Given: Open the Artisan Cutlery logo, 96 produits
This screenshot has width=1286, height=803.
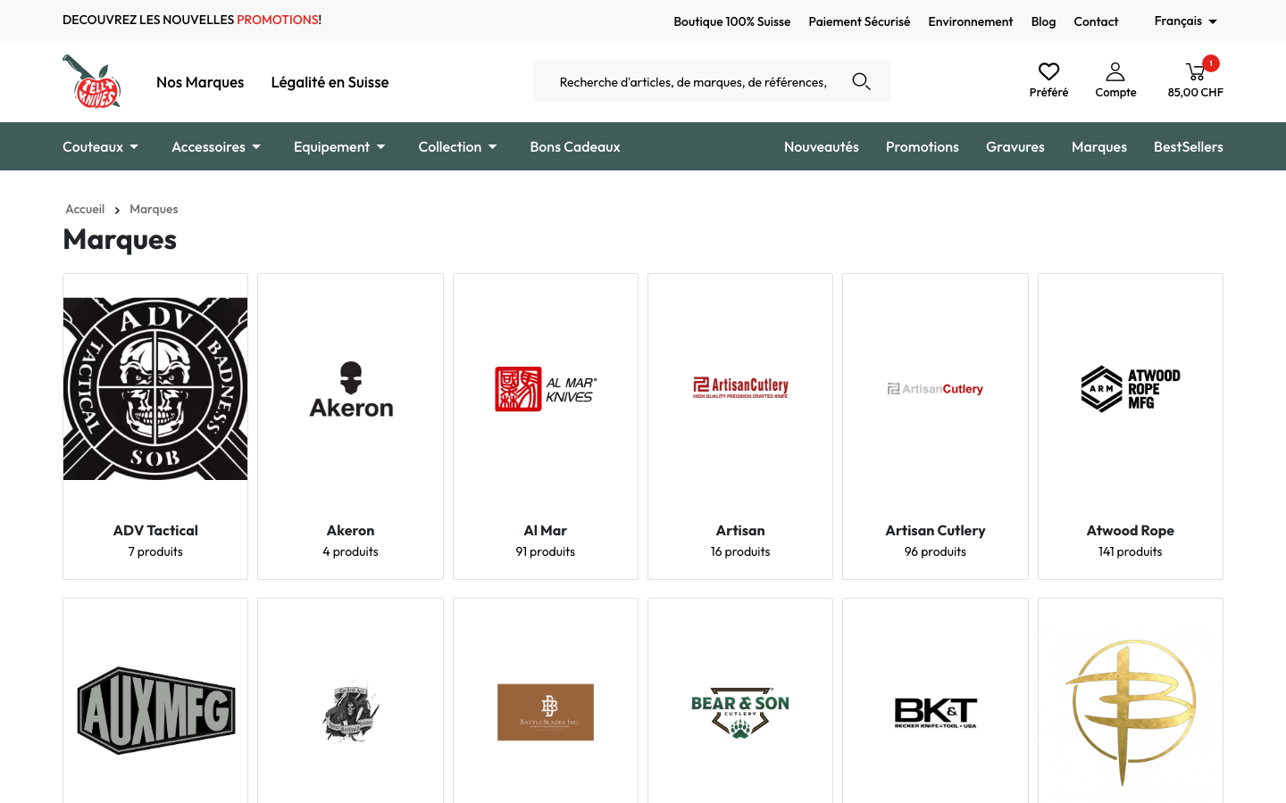Looking at the screenshot, I should [935, 389].
